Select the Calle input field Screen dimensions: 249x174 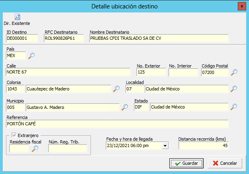[x=68, y=72]
